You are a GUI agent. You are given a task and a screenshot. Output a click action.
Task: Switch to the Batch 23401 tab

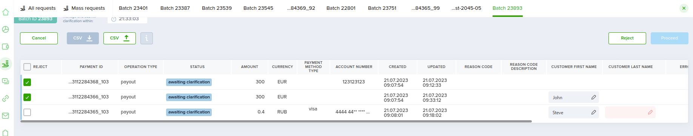[x=133, y=8]
